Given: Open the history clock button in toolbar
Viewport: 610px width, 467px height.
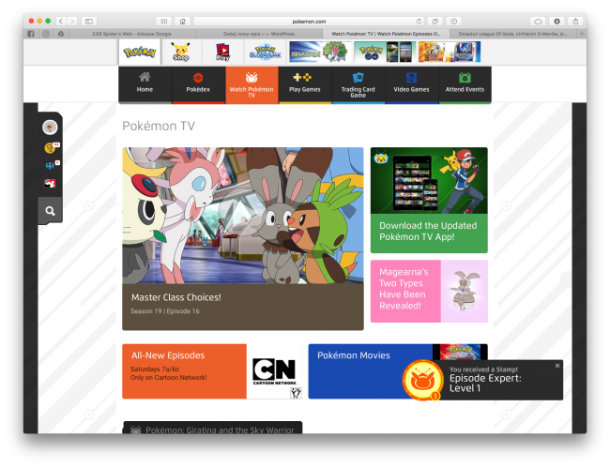Looking at the screenshot, I should point(453,21).
